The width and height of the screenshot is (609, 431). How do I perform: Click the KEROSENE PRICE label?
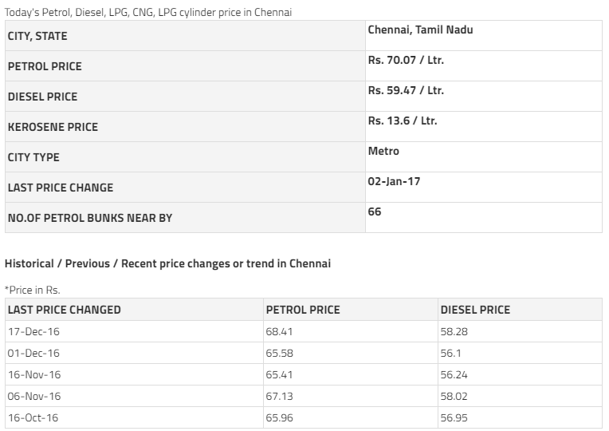click(x=53, y=127)
